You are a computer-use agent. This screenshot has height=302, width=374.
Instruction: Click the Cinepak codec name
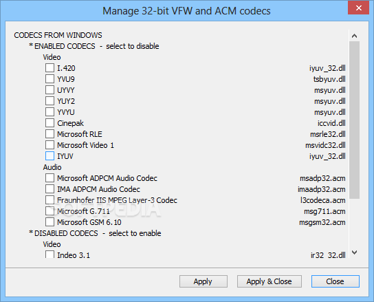pyautogui.click(x=70, y=123)
